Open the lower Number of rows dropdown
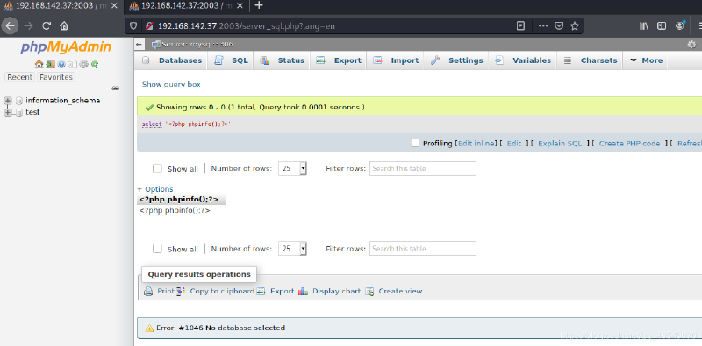702x346 pixels. [x=292, y=249]
